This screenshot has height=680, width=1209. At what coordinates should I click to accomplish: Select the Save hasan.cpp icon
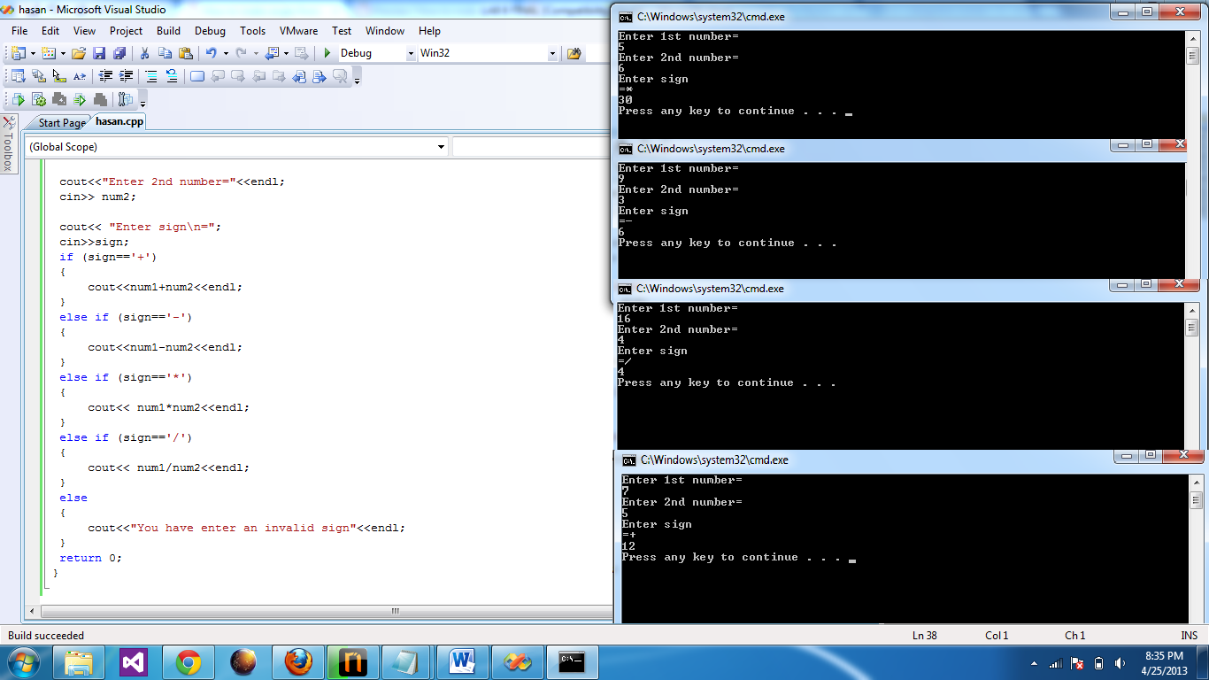[101, 53]
